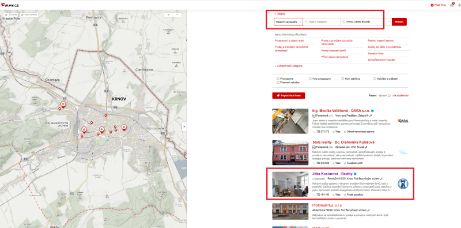Screen dimensions: 461x228
Task: Click the Poptat více firem button
Action: (x=289, y=95)
